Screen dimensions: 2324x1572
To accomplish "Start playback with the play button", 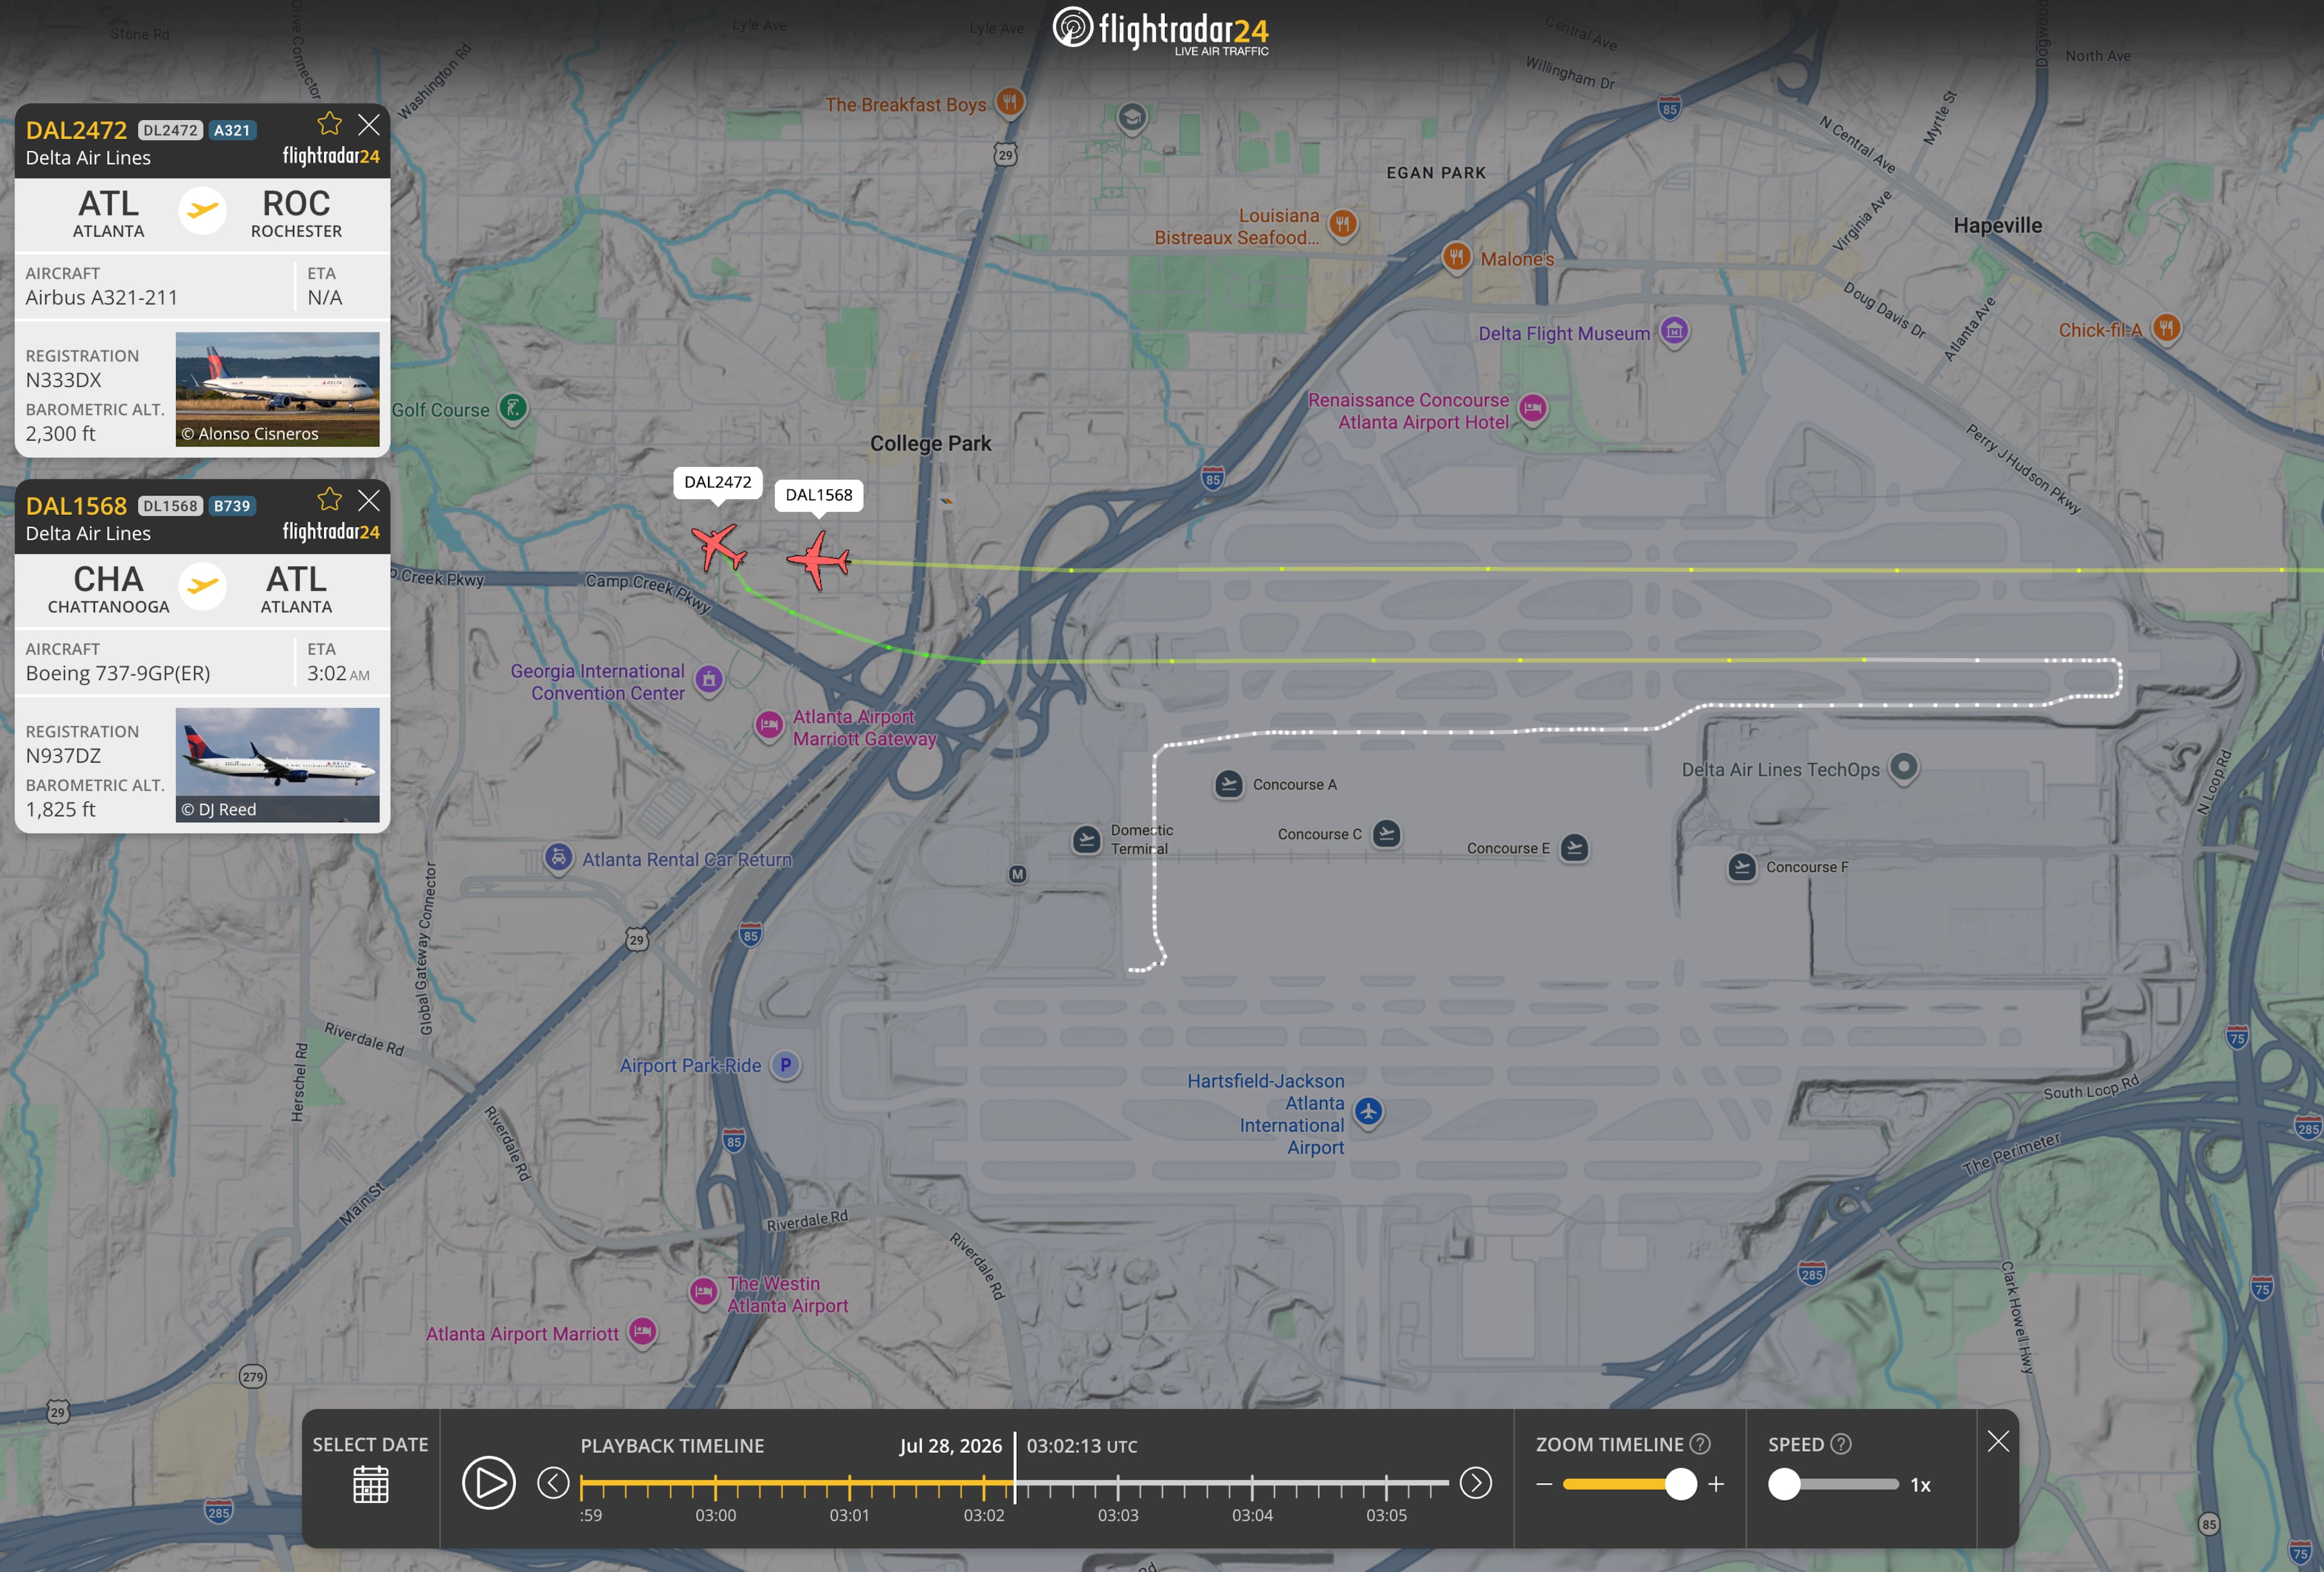I will click(489, 1483).
